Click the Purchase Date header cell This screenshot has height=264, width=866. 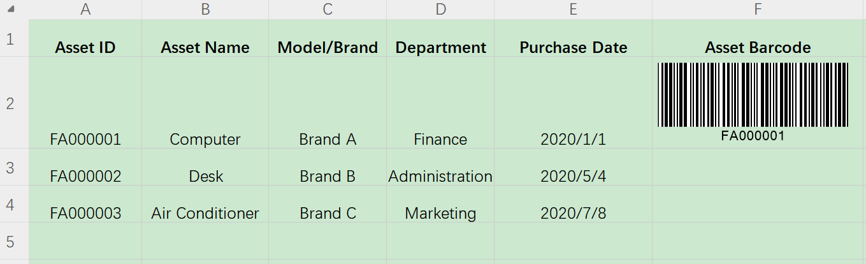pyautogui.click(x=573, y=38)
